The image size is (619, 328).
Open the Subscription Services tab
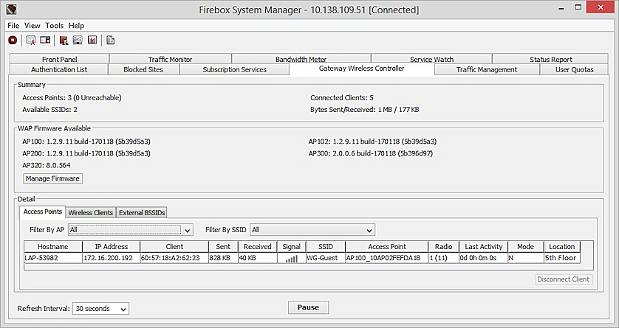coord(234,69)
